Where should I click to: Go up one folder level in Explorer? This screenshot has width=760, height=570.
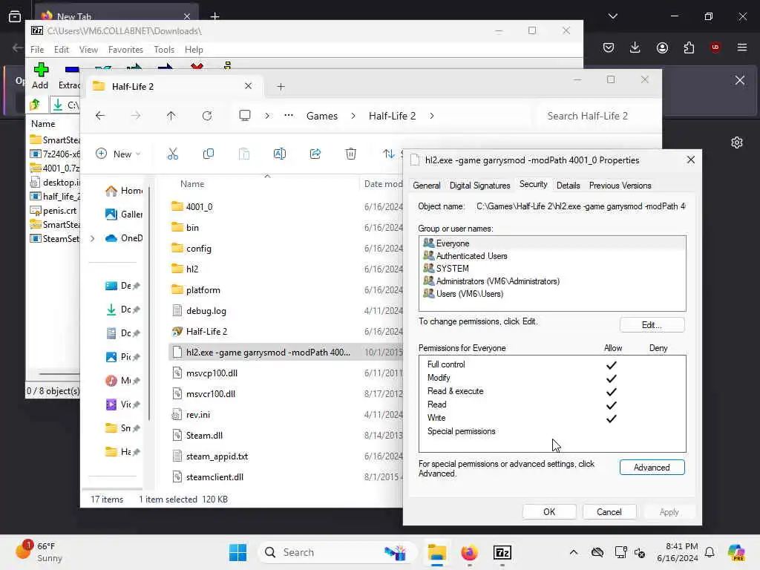[x=171, y=116]
